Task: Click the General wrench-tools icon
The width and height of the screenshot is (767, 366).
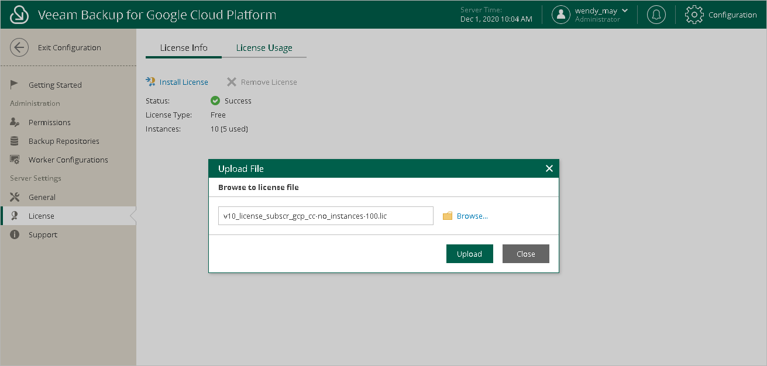Action: pos(15,197)
